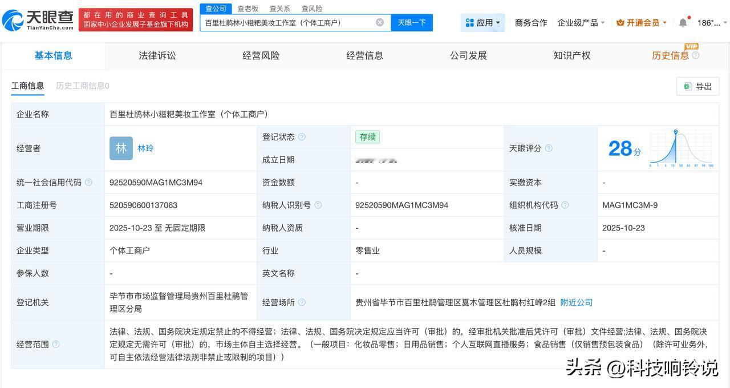This screenshot has width=730, height=388.
Task: Click the 核准日期 value 2025-10-23
Action: click(624, 228)
